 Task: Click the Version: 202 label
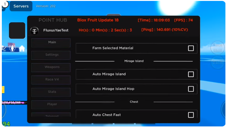click(46, 6)
